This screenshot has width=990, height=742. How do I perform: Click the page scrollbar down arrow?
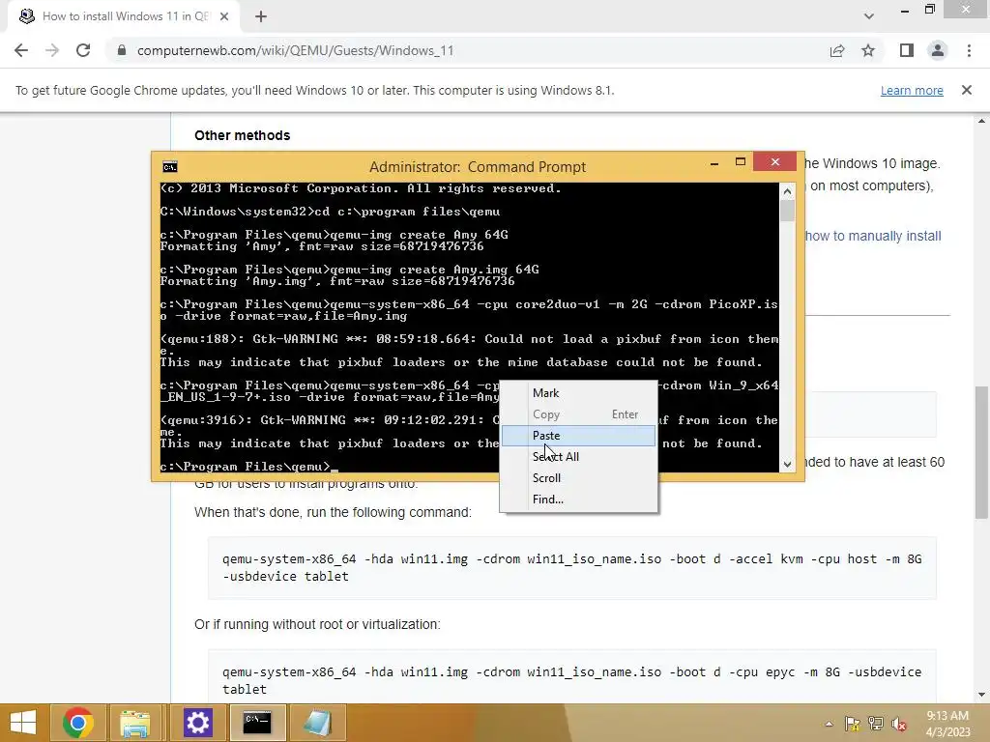(981, 695)
